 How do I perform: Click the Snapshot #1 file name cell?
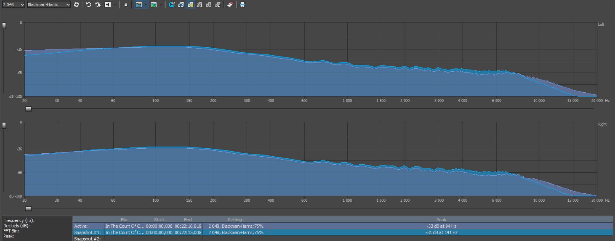tap(125, 232)
